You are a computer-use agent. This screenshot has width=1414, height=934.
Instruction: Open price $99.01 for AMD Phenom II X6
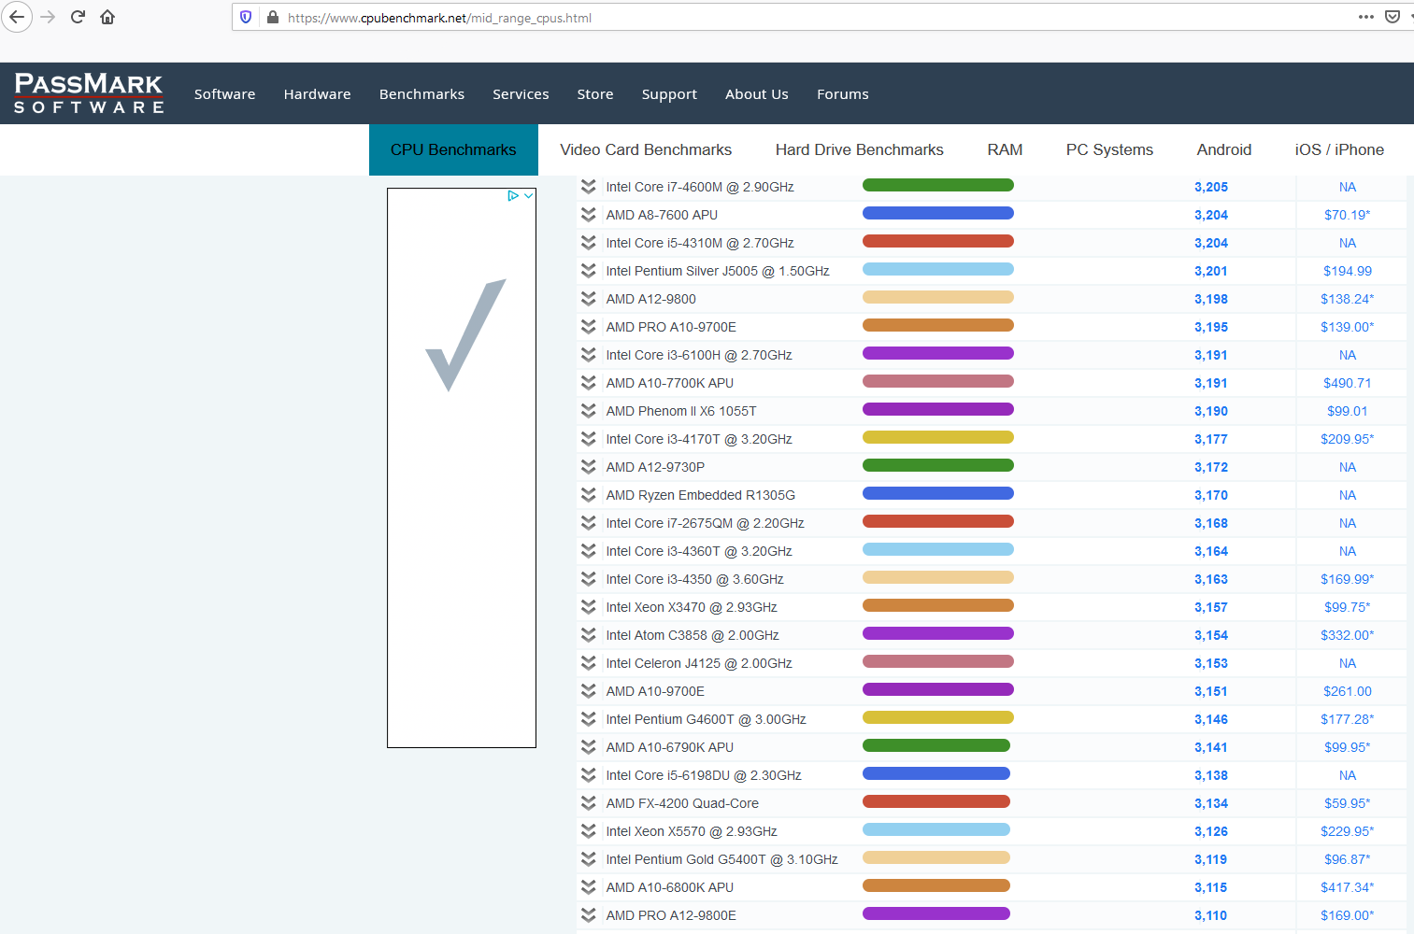click(1347, 411)
